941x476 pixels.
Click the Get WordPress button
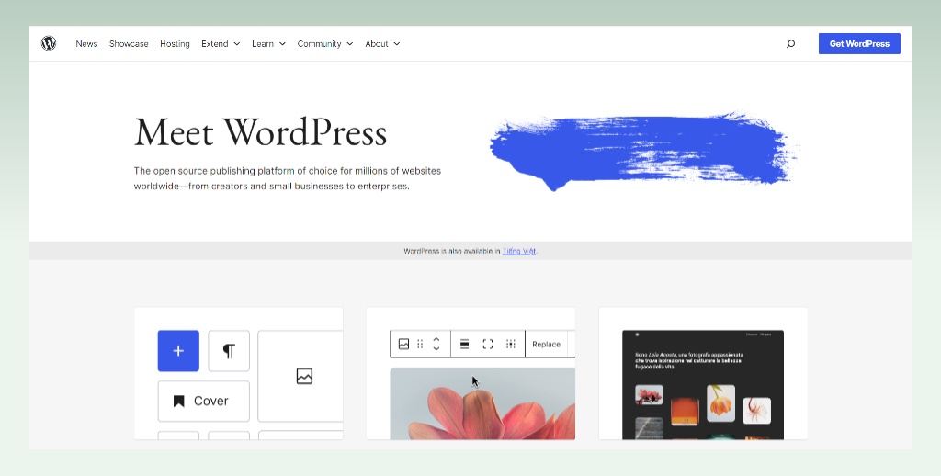point(859,44)
